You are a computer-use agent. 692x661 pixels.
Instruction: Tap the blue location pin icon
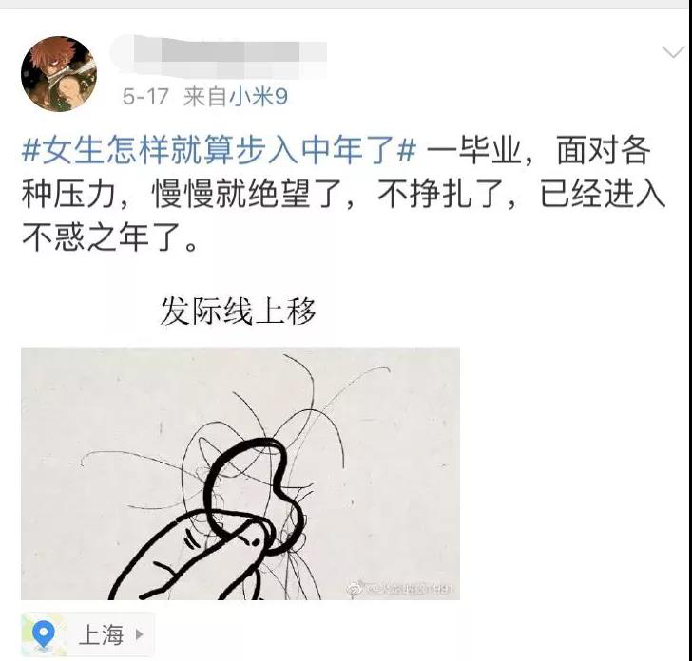coord(44,633)
